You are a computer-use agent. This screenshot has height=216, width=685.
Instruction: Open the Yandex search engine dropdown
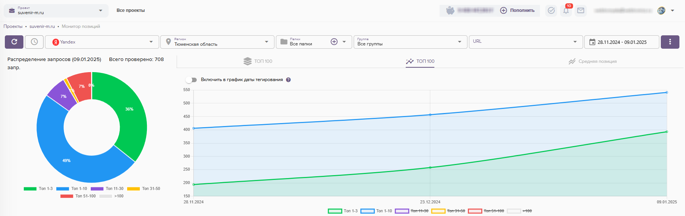pyautogui.click(x=102, y=42)
